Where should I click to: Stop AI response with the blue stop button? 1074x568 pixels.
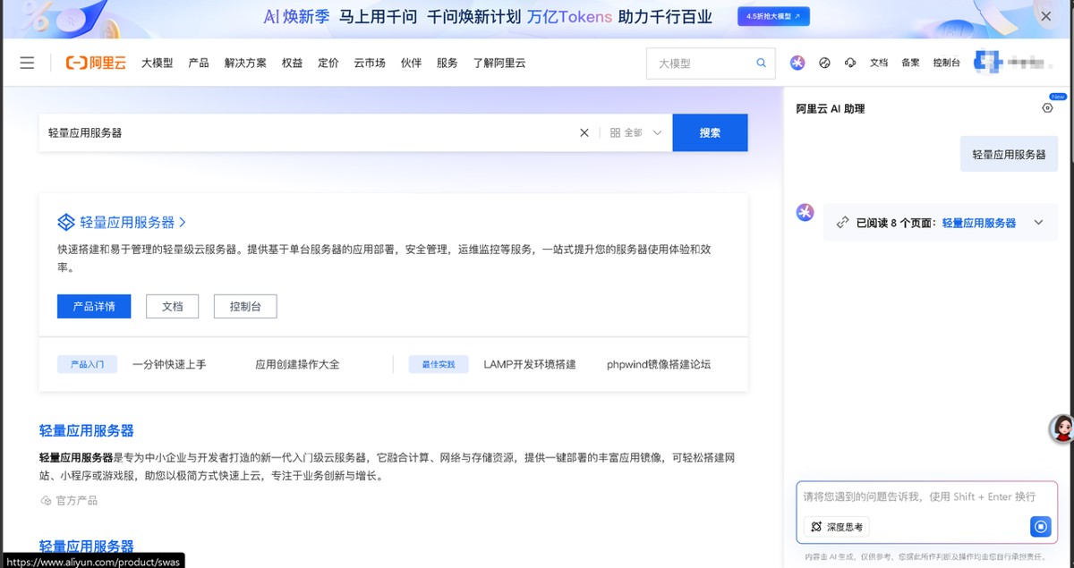[1040, 527]
